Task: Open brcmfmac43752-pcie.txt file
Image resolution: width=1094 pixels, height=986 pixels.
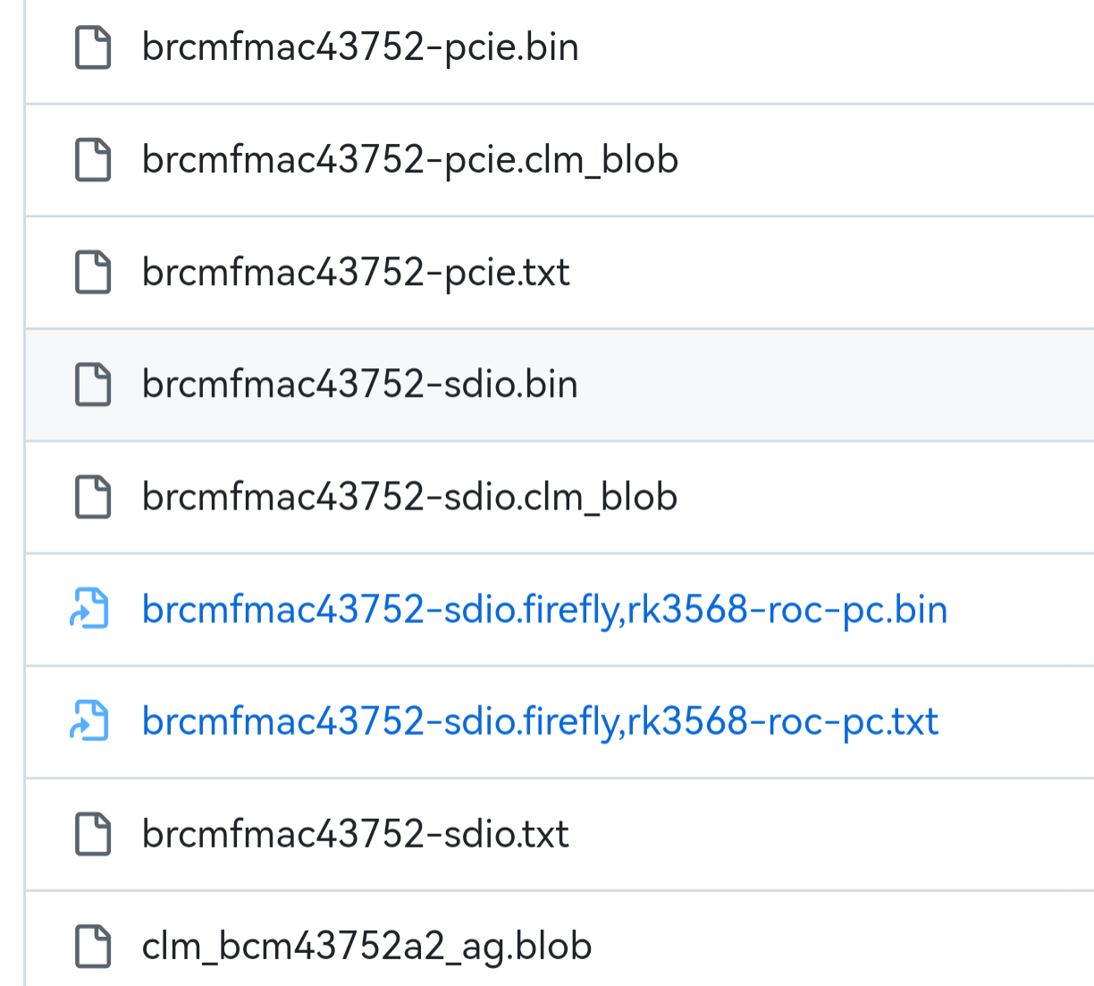Action: 356,273
